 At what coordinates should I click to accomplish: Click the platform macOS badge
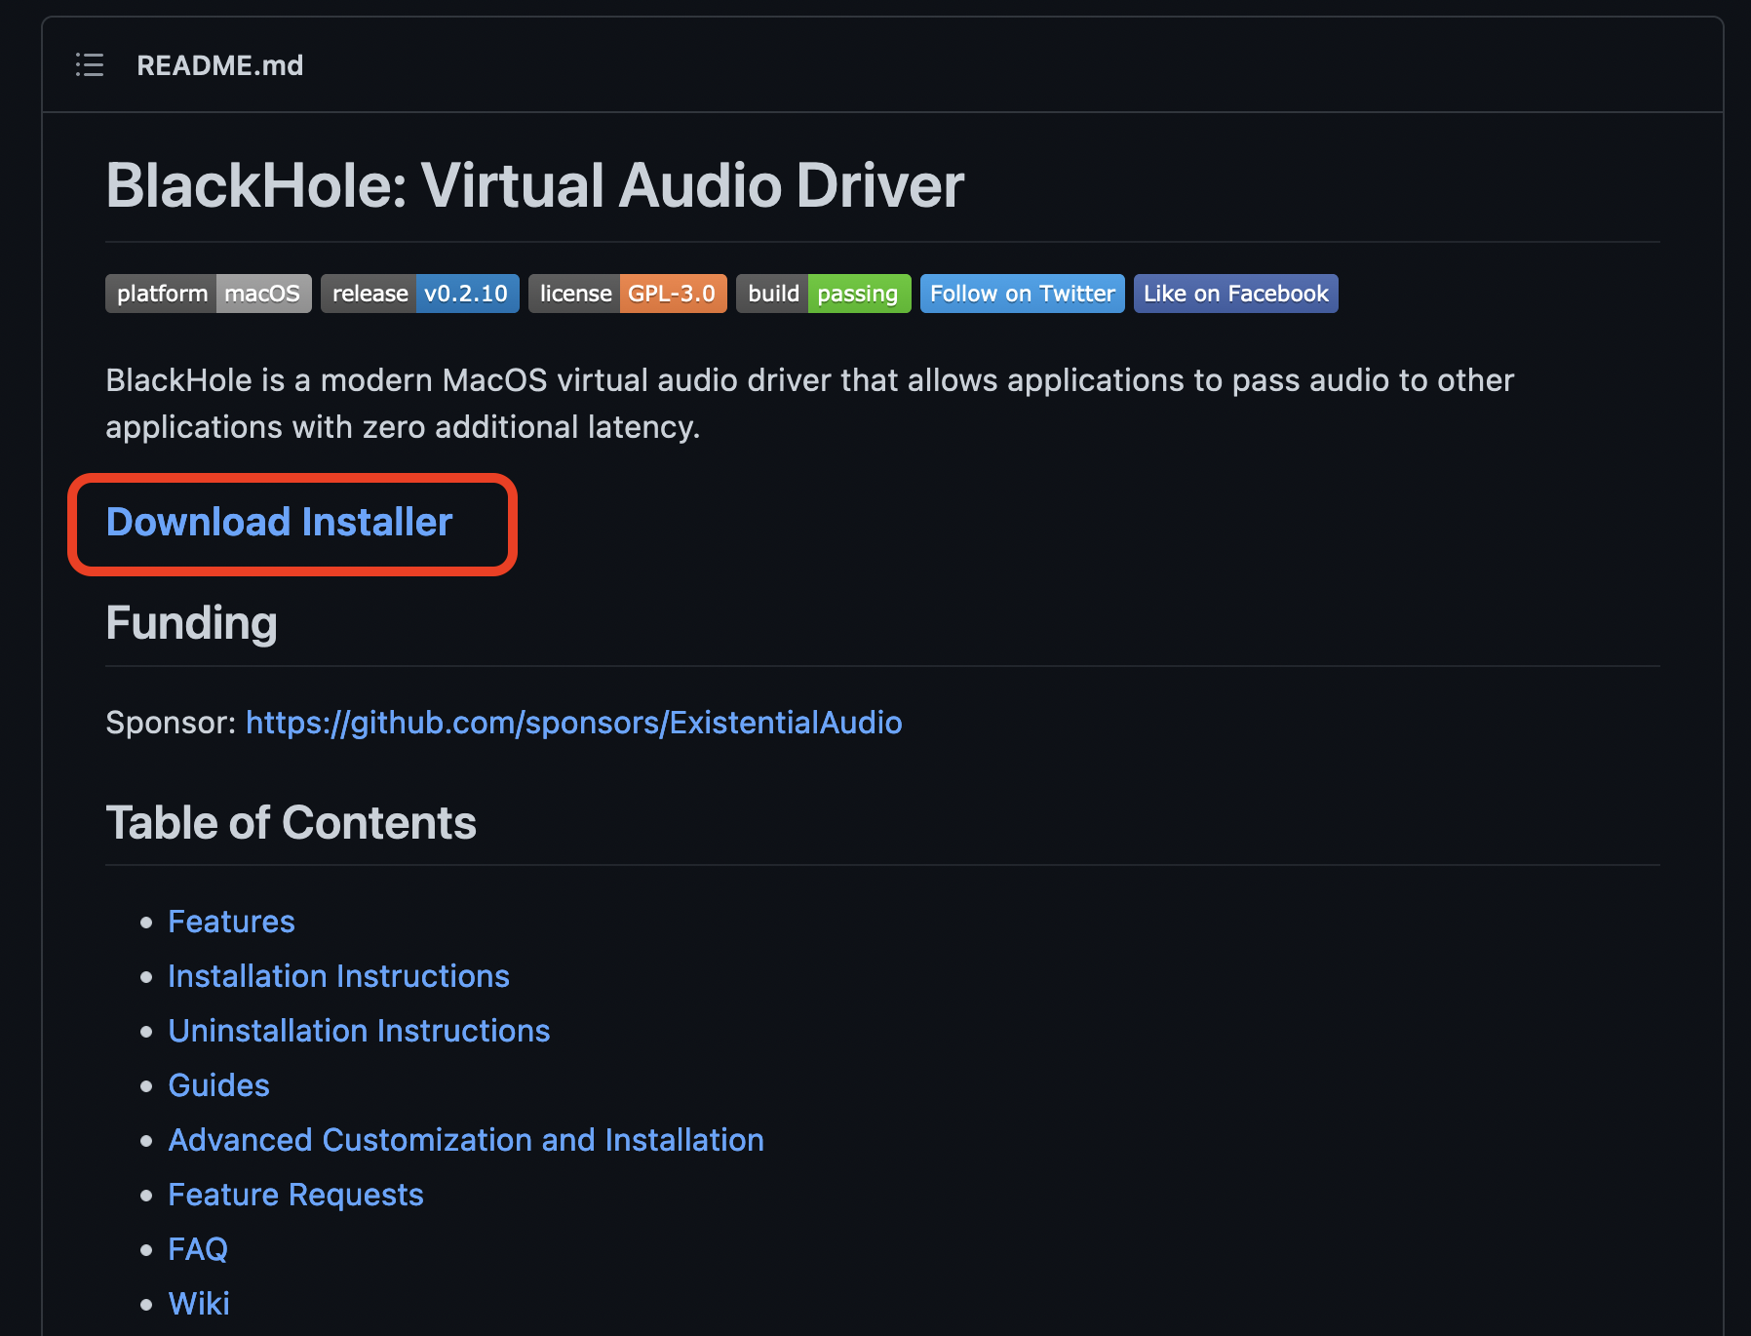(209, 294)
